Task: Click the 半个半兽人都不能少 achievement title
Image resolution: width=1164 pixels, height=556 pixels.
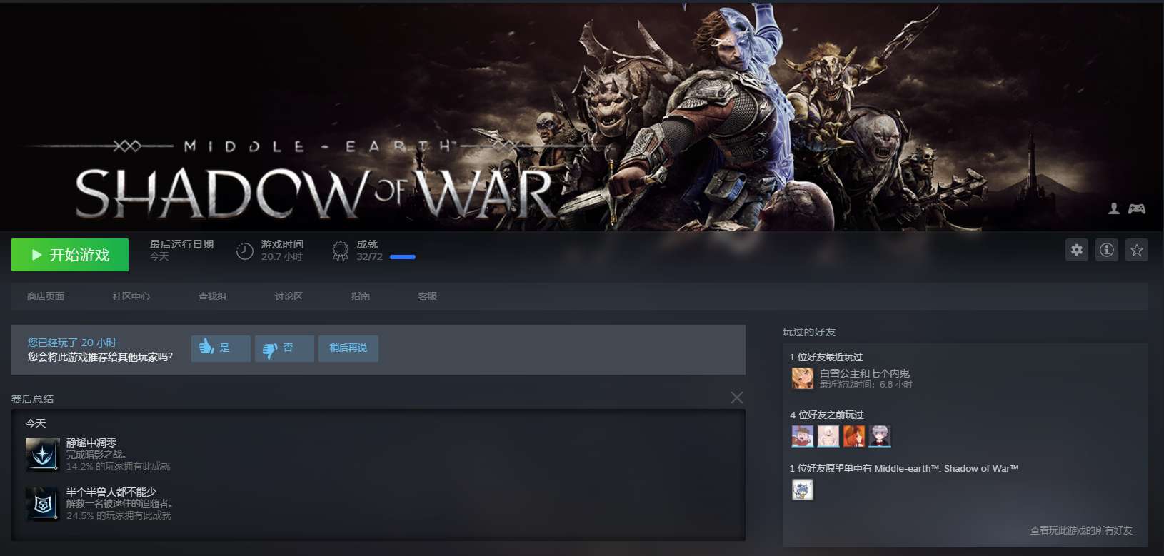Action: 111,492
